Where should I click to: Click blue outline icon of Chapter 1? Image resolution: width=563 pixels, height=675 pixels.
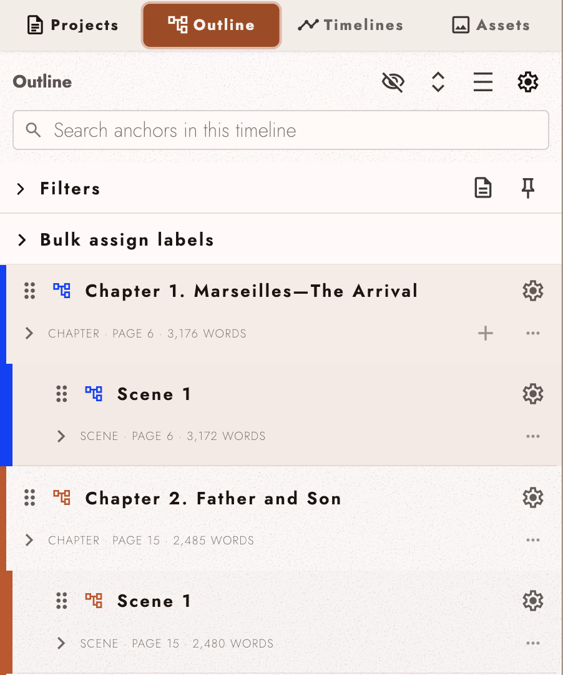62,291
